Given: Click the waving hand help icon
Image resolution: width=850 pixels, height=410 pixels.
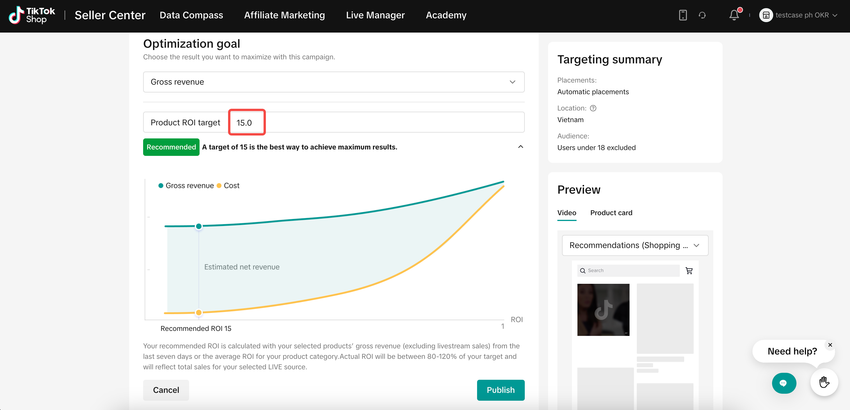Looking at the screenshot, I should tap(824, 382).
